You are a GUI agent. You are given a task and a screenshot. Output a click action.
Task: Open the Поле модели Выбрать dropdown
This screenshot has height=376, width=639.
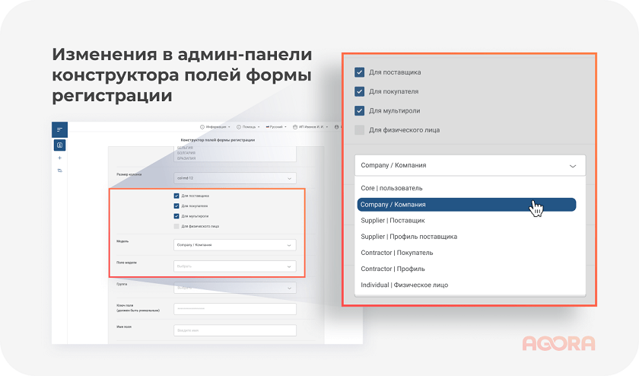235,266
